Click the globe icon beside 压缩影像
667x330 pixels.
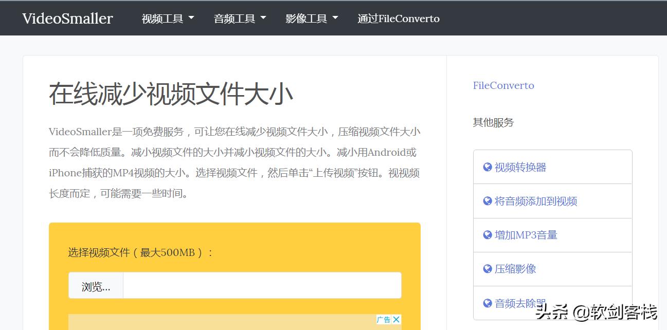click(x=487, y=268)
